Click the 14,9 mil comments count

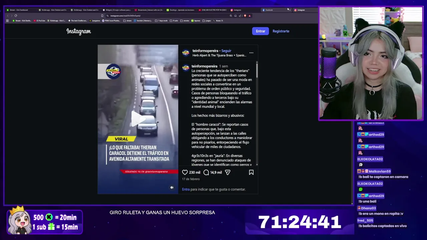pos(216,172)
